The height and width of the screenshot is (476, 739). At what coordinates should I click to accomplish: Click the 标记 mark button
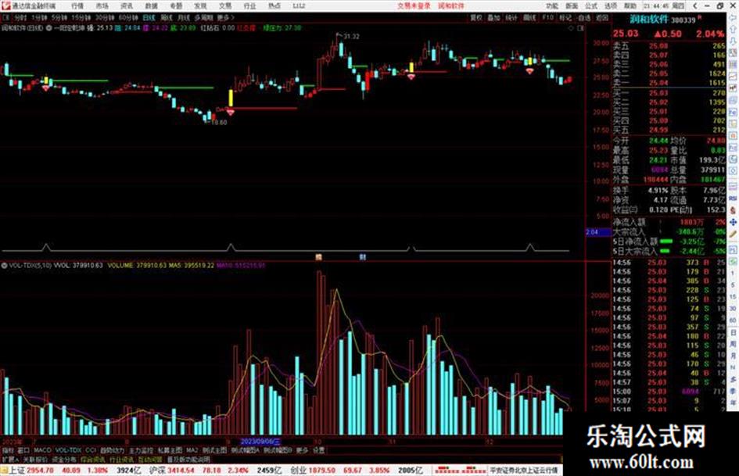point(565,17)
